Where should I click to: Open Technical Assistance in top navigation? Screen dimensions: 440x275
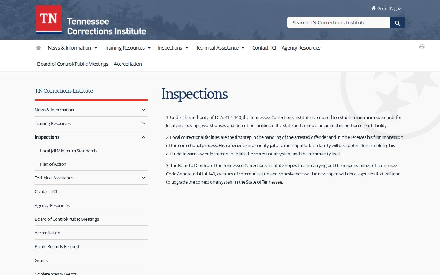pos(217,48)
